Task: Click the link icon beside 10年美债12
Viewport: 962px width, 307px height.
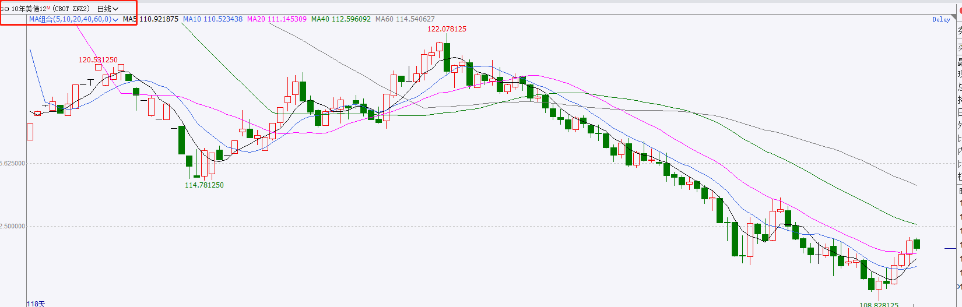Action: point(5,9)
